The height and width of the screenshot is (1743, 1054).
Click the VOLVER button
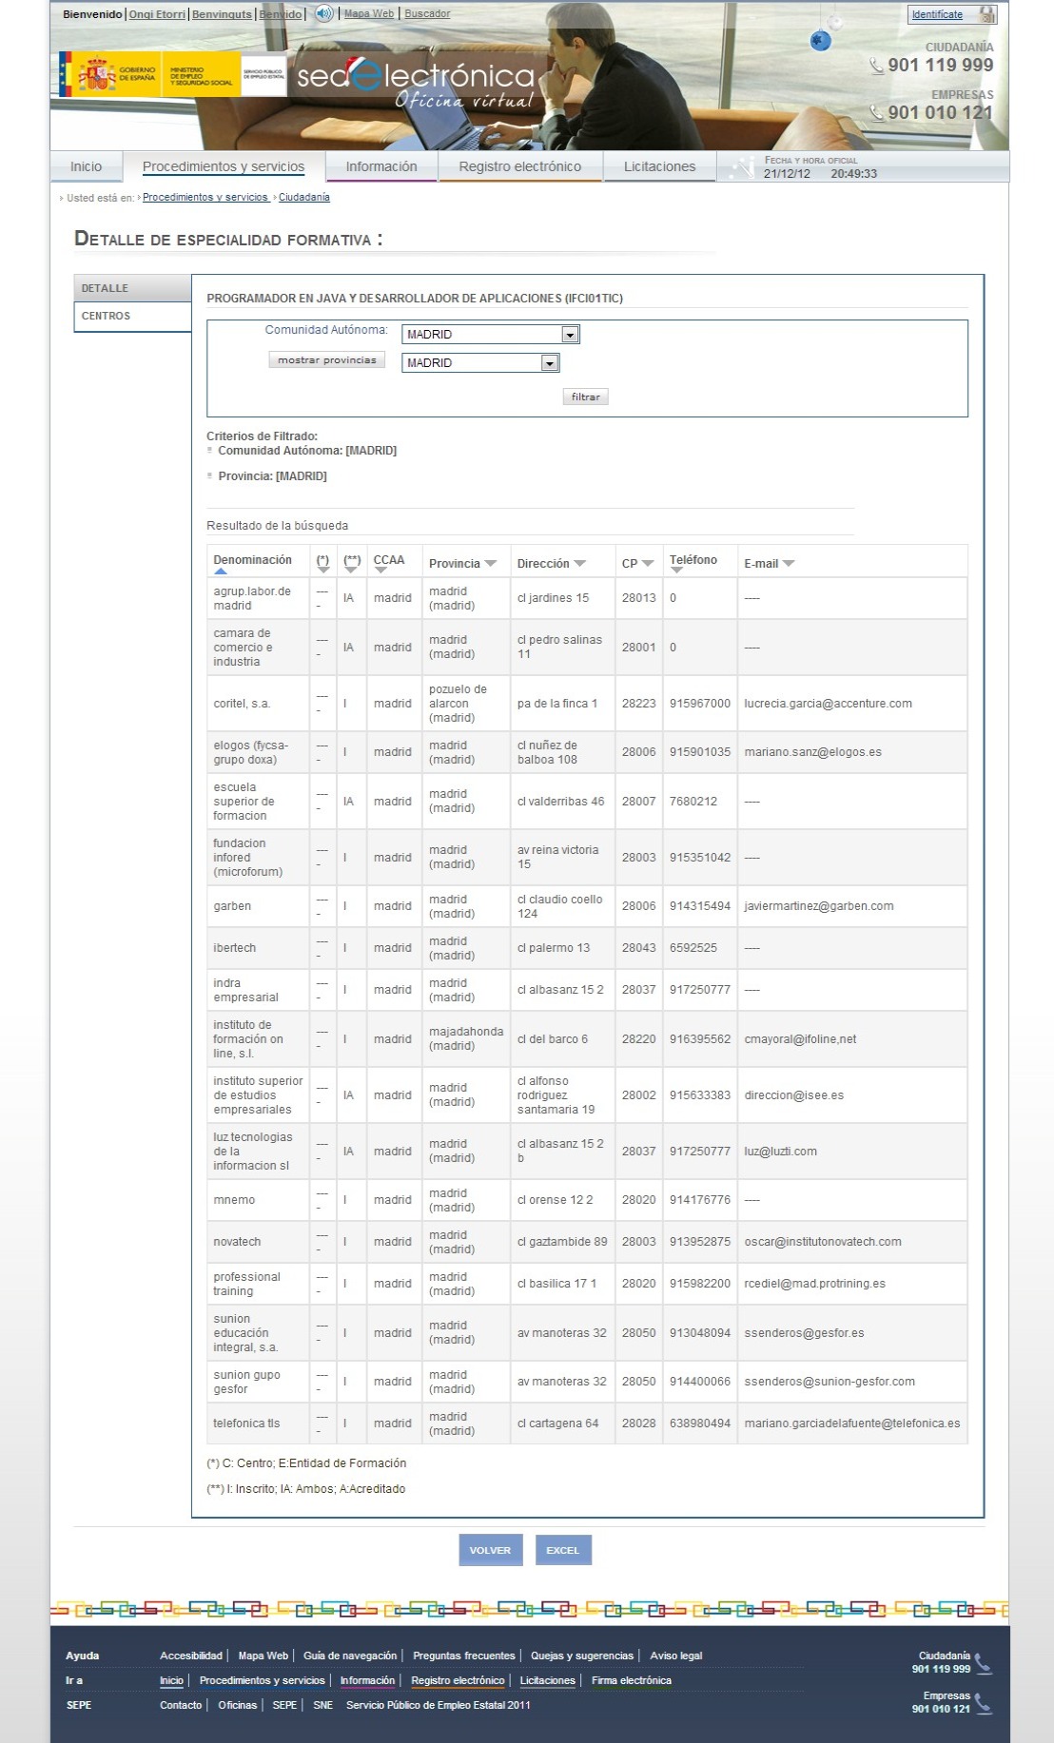[490, 1550]
